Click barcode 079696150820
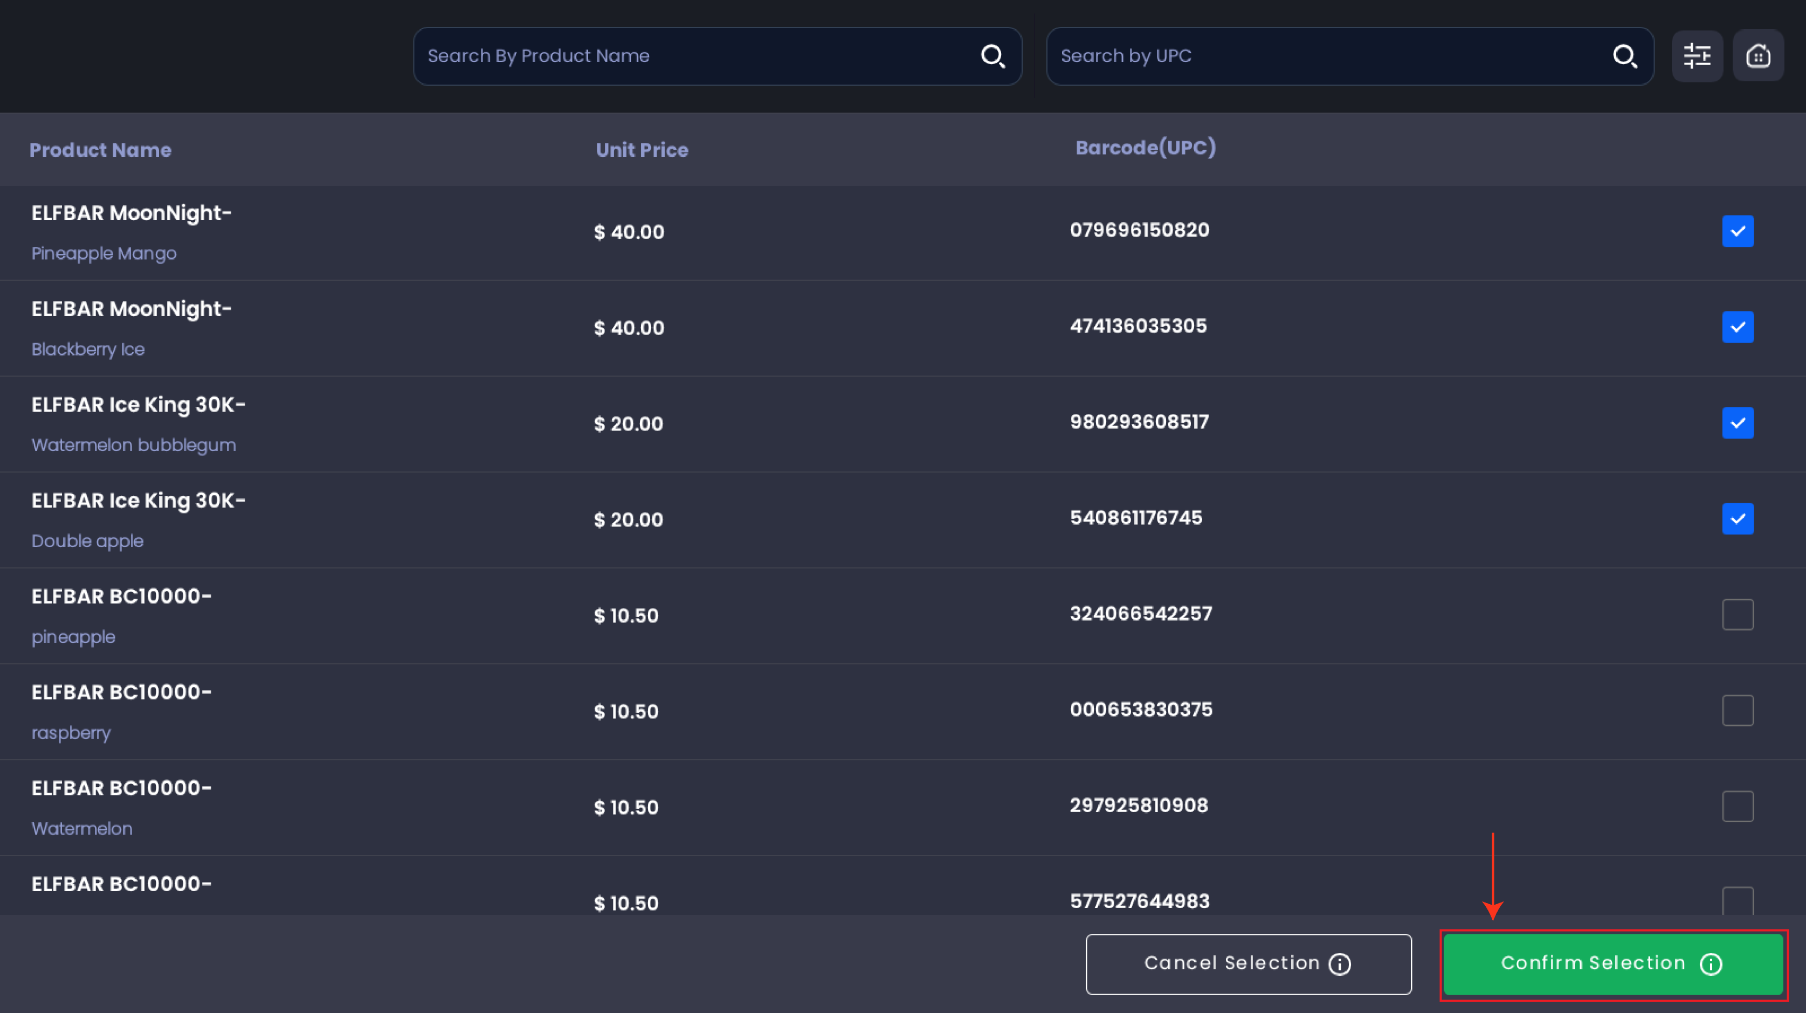Image resolution: width=1806 pixels, height=1013 pixels. point(1140,230)
